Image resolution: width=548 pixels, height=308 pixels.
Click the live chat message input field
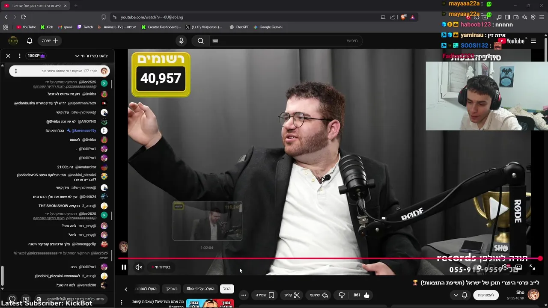(71, 299)
